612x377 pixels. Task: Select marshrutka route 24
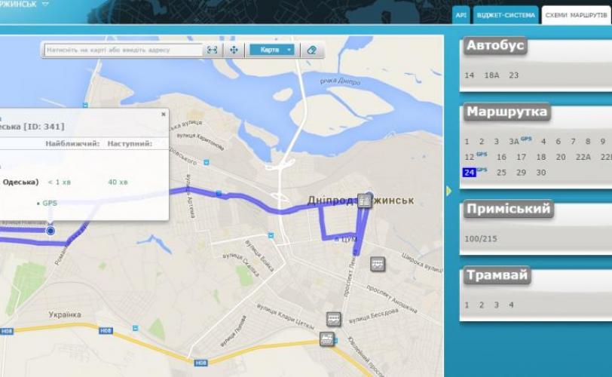tap(469, 173)
